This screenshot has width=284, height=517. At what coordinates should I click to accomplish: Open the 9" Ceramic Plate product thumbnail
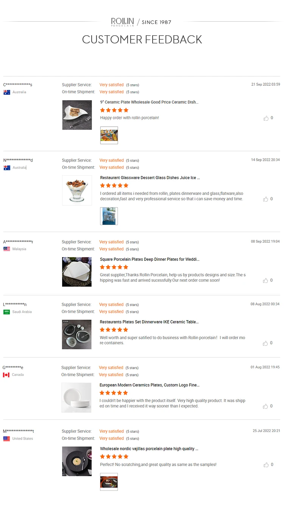point(77,115)
